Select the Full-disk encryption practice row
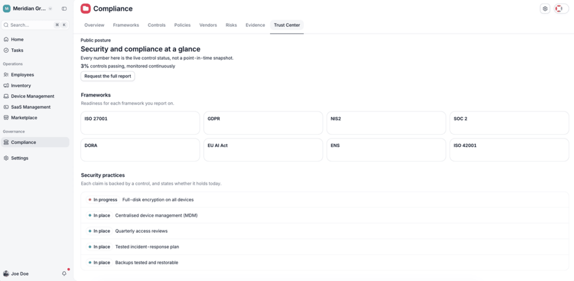Viewport: 574px width, 281px height. pos(325,200)
